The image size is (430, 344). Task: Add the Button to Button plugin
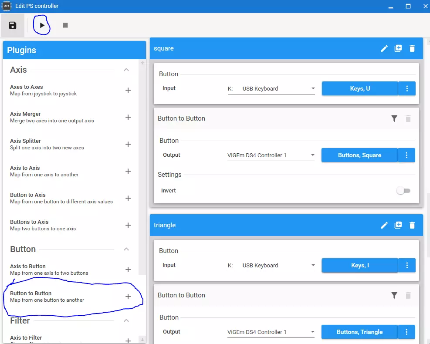tap(128, 297)
